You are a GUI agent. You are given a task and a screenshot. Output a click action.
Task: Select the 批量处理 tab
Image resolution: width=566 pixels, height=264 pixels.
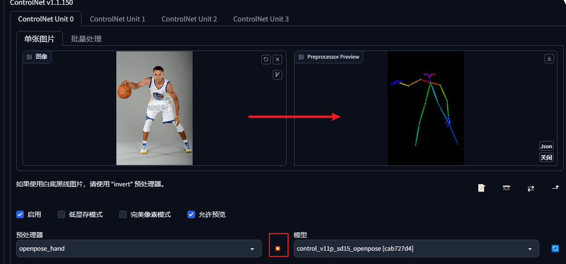click(86, 39)
